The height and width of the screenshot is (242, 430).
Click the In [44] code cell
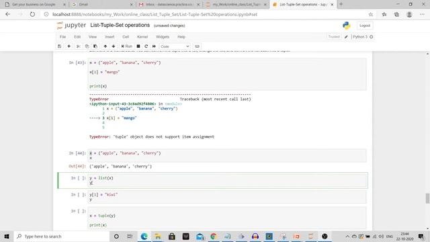(x=227, y=155)
